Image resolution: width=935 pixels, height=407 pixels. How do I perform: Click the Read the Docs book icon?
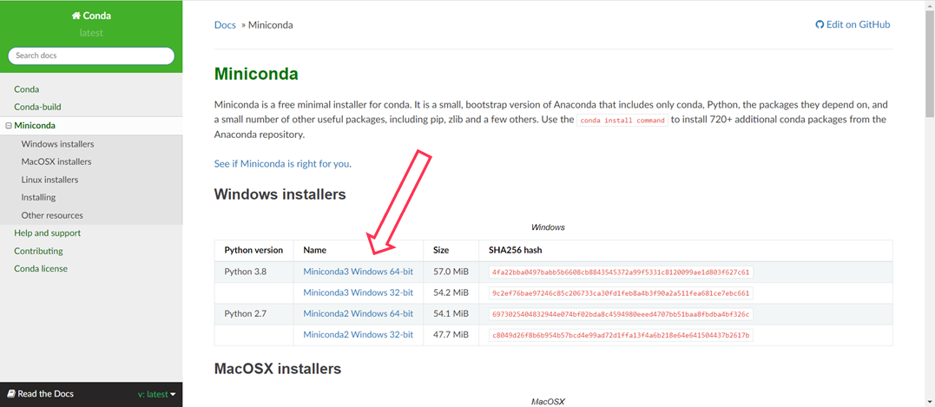coord(11,394)
